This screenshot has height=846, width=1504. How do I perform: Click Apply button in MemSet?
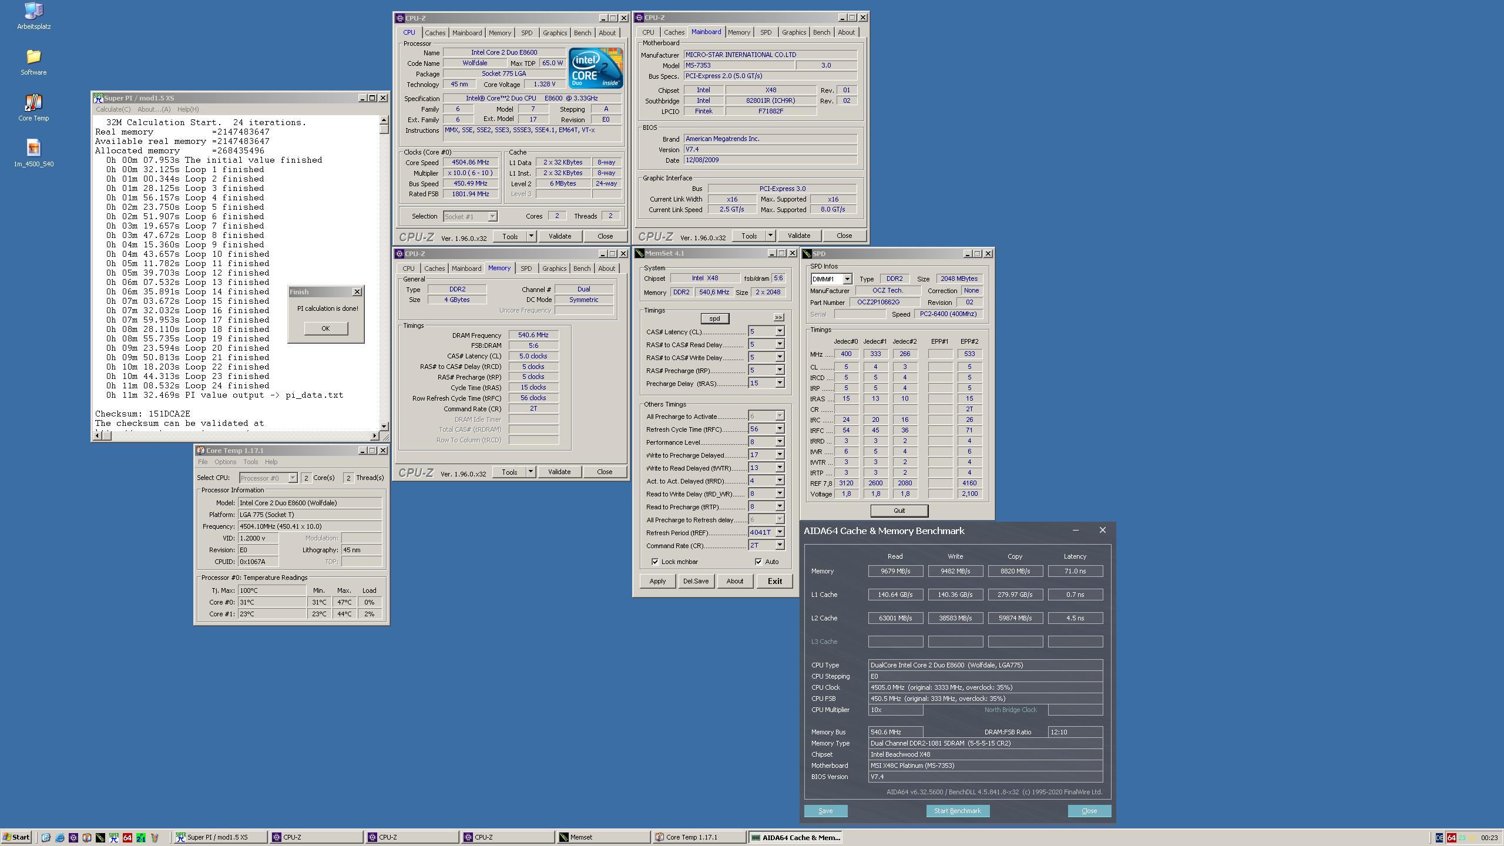point(657,581)
